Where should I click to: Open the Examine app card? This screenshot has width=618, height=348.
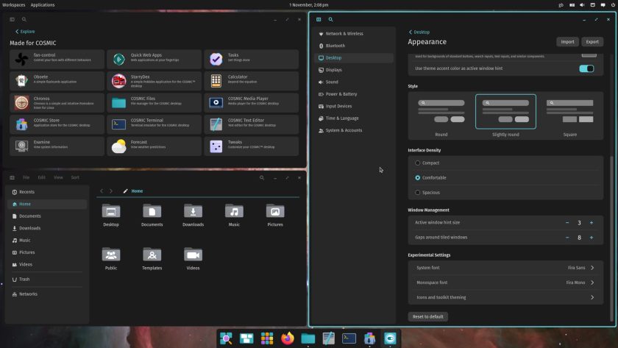click(57, 146)
